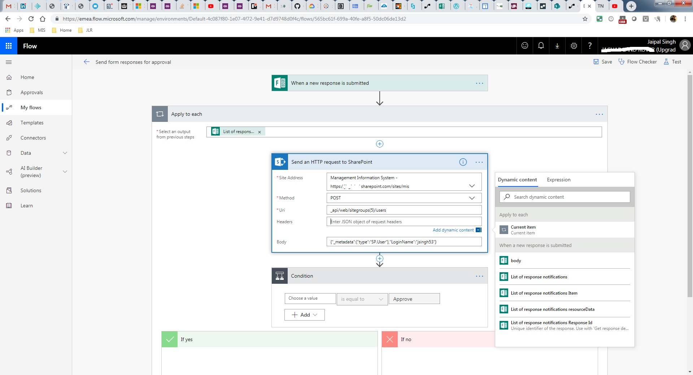Screen dimensions: 693x375
Task: Click the Headers JSON input field
Action: tap(404, 222)
